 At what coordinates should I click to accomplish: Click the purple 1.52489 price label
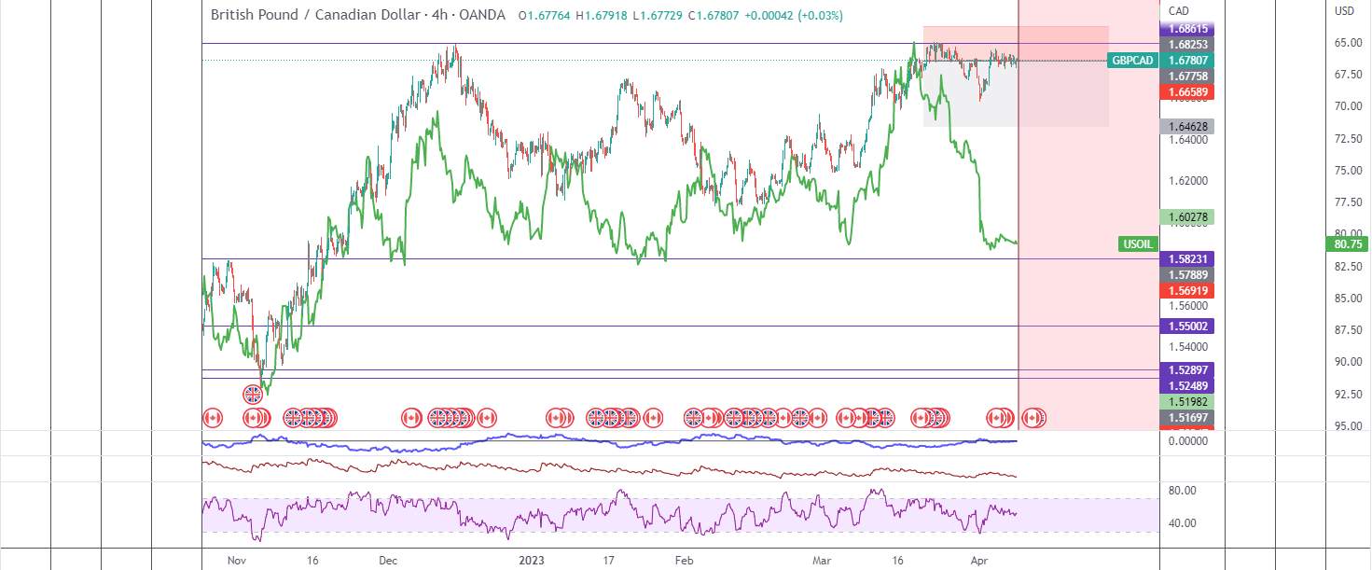(x=1187, y=385)
